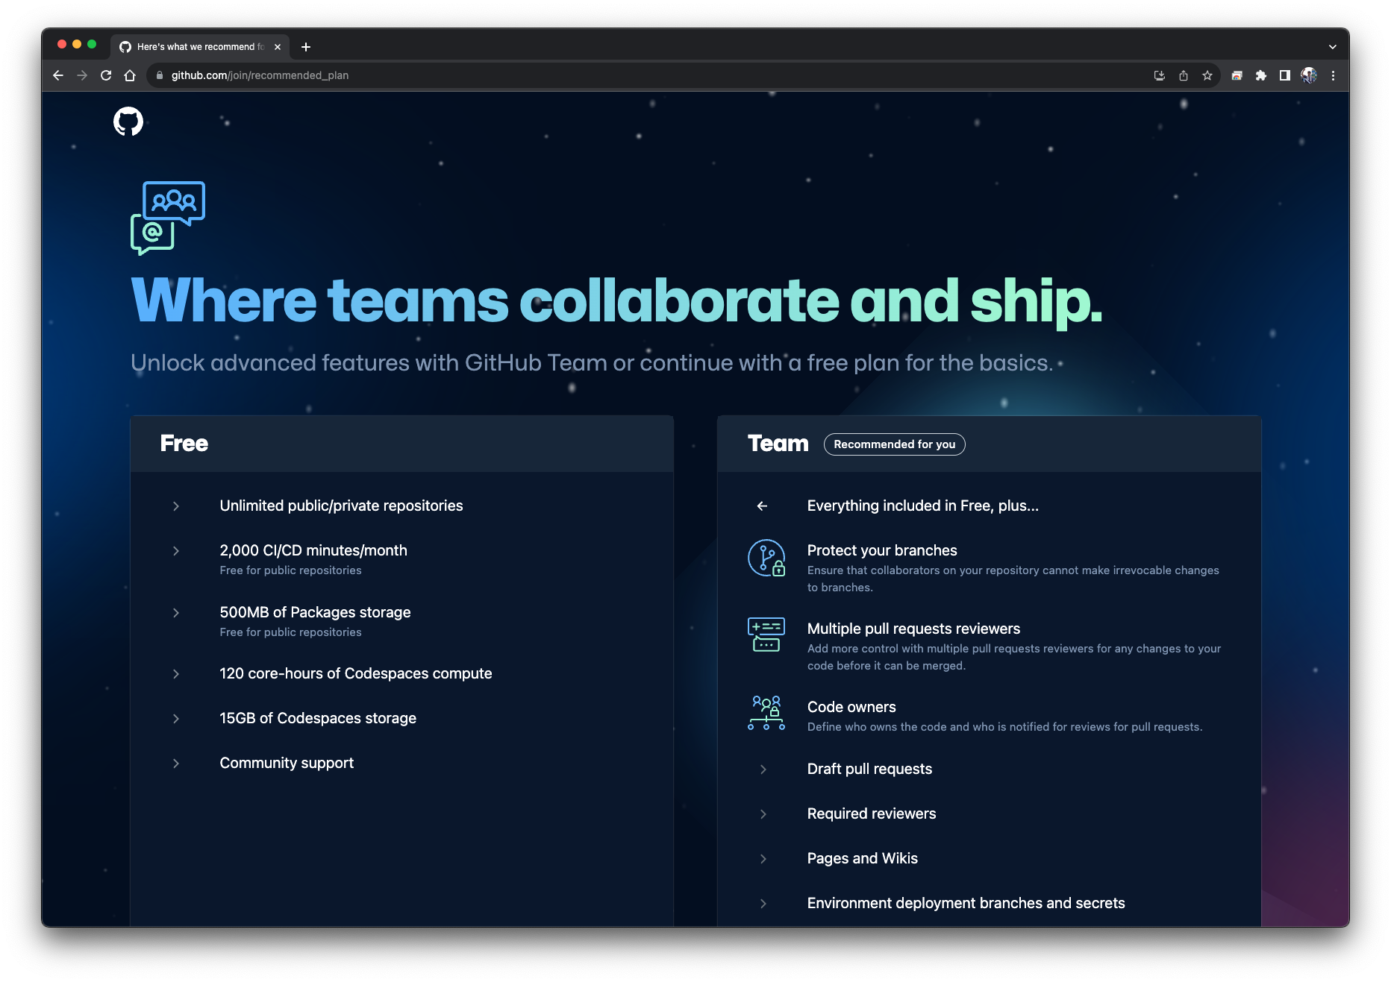Viewport: 1391px width, 982px height.
Task: Click the Code owners icon
Action: (766, 713)
